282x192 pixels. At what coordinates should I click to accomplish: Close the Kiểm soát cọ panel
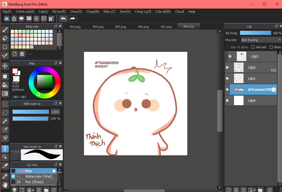[x=60, y=103]
